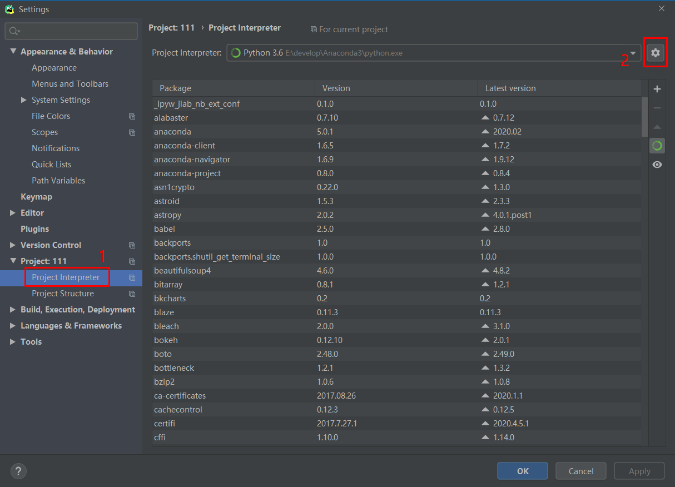This screenshot has height=487, width=675.
Task: Click the File Colors project-scope icon
Action: pos(132,116)
